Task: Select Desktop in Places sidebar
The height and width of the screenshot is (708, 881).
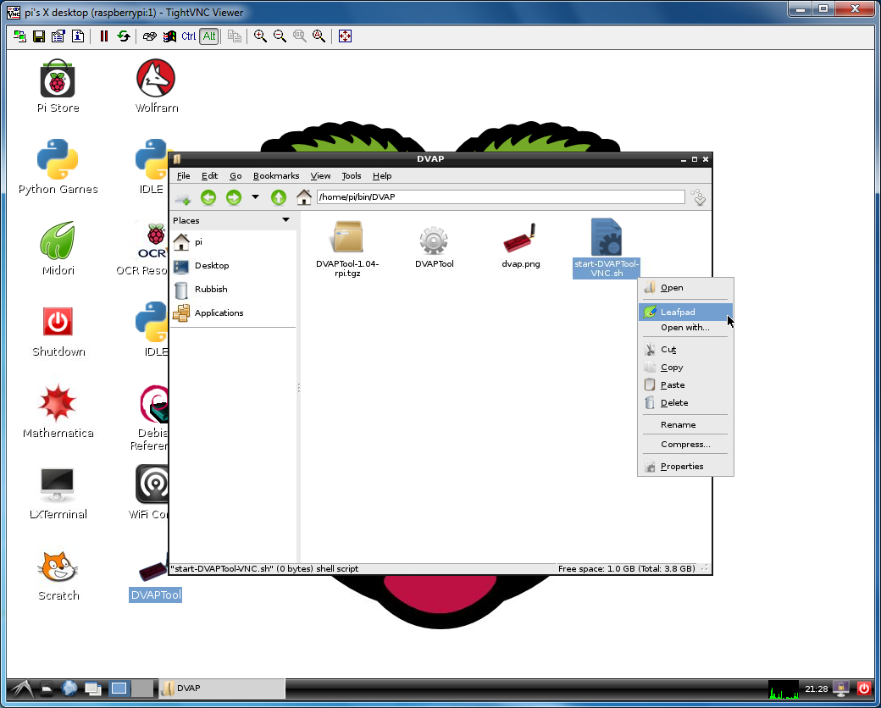Action: click(x=233, y=265)
